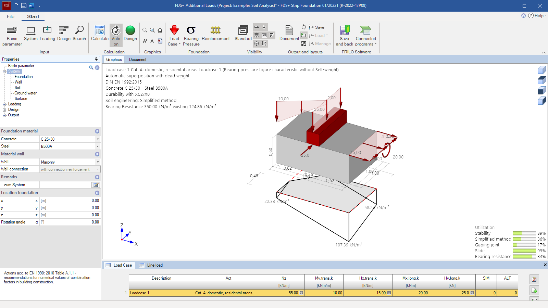The width and height of the screenshot is (548, 308).
Task: Click the text page icon in the Graphics group
Action: tap(160, 41)
